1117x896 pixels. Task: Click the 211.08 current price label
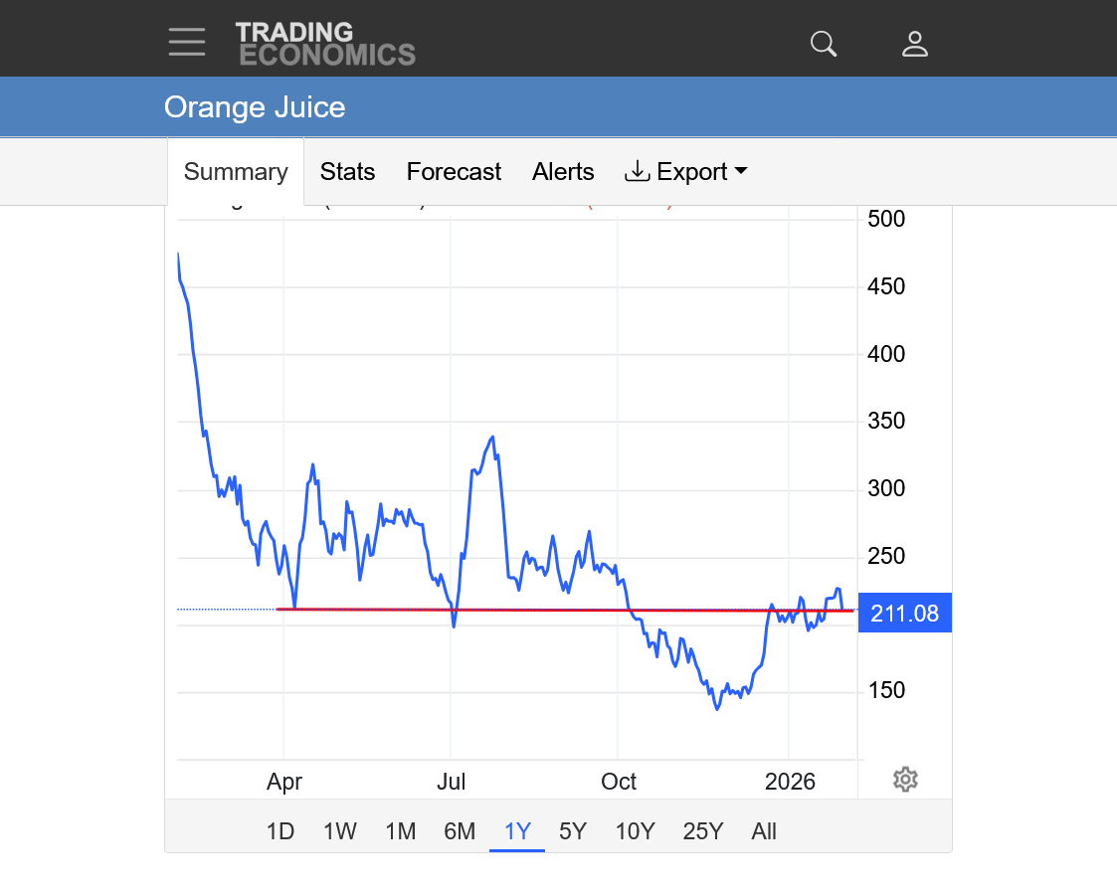tap(904, 614)
